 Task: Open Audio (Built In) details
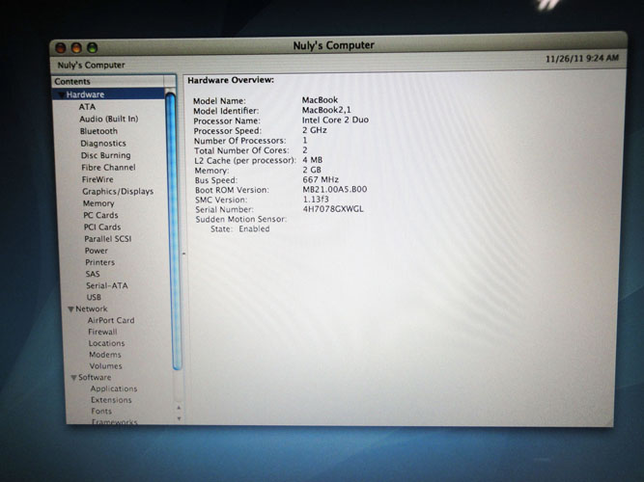coord(108,119)
